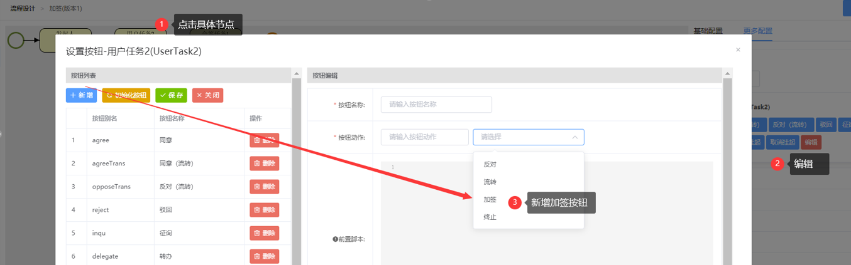Delete the delegate row
851x265 pixels.
(264, 256)
